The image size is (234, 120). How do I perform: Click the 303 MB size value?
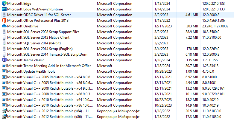(x=192, y=26)
